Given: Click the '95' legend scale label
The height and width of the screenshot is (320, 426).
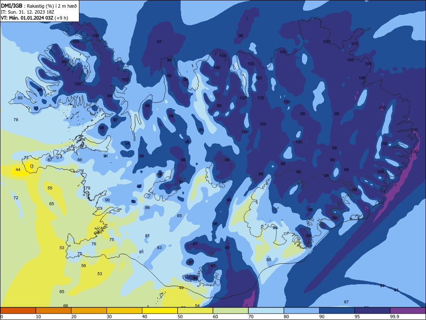Looking at the screenshot, I should (x=357, y=317).
